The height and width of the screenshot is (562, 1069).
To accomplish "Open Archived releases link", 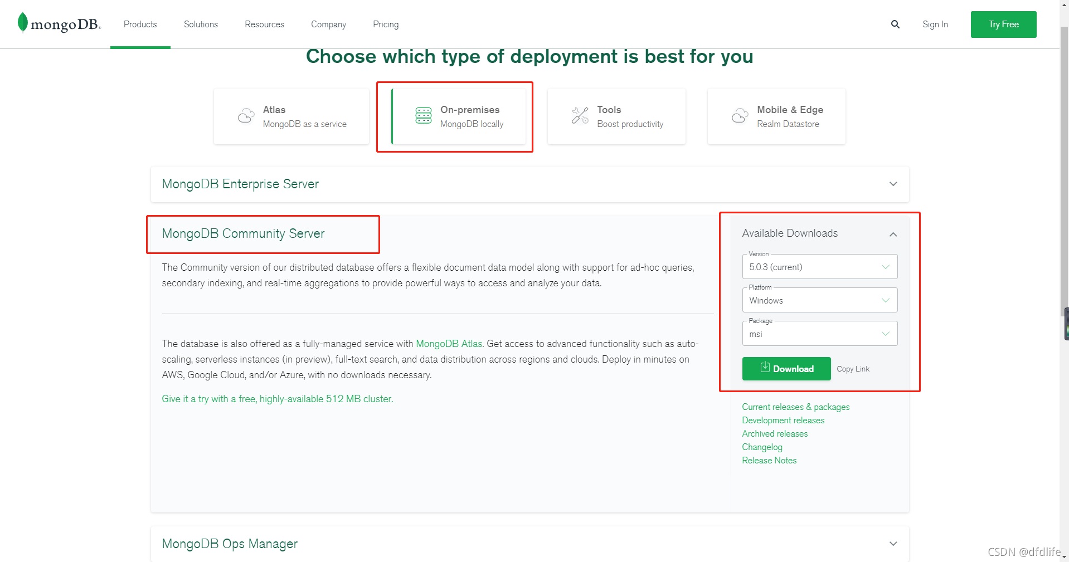I will coord(775,434).
